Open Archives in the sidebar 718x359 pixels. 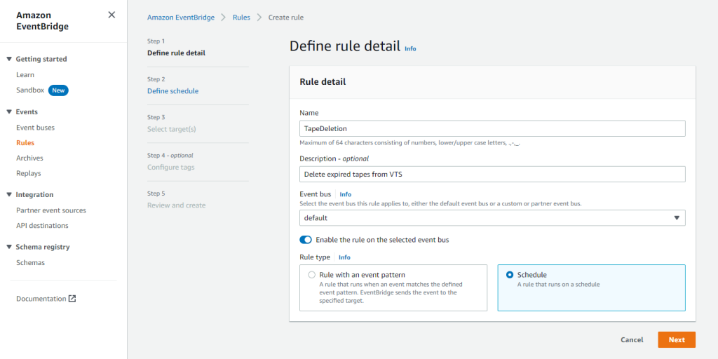[29, 158]
